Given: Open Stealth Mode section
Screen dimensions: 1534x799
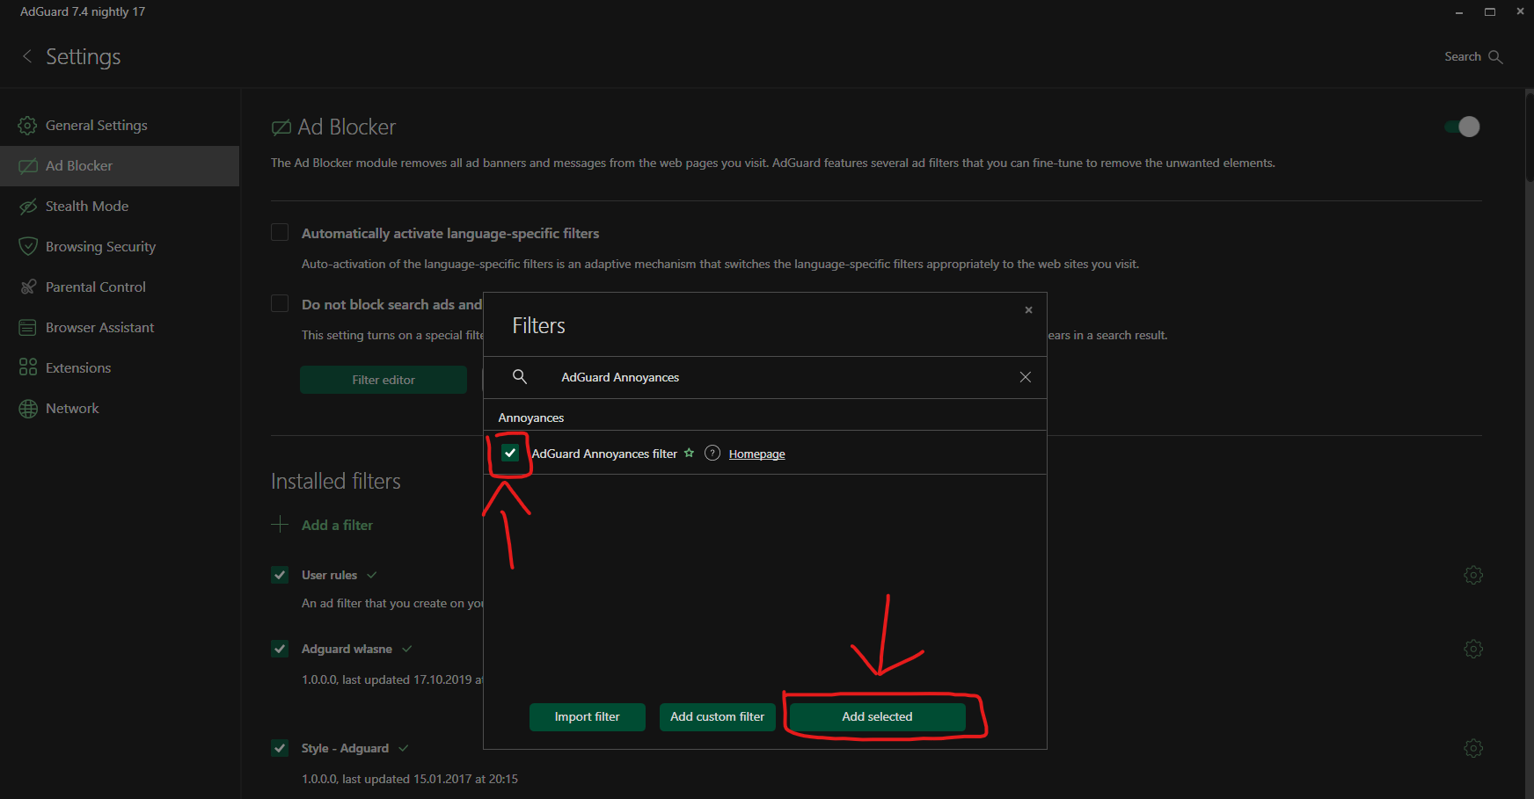Looking at the screenshot, I should coord(120,207).
